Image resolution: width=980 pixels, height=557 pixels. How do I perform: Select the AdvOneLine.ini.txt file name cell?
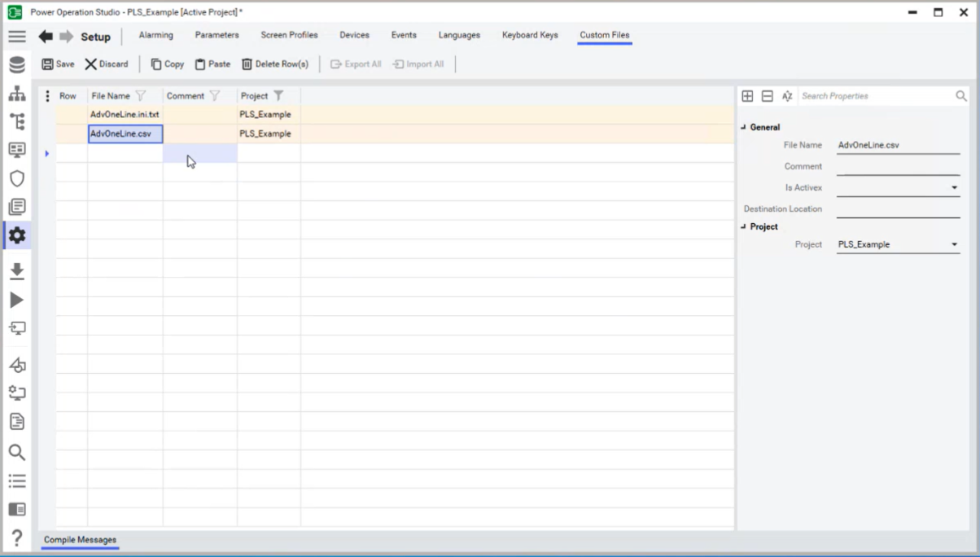point(125,115)
